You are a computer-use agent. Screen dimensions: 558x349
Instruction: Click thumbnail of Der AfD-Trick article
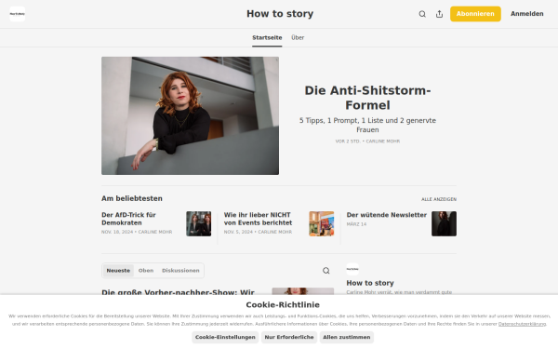coord(199,223)
